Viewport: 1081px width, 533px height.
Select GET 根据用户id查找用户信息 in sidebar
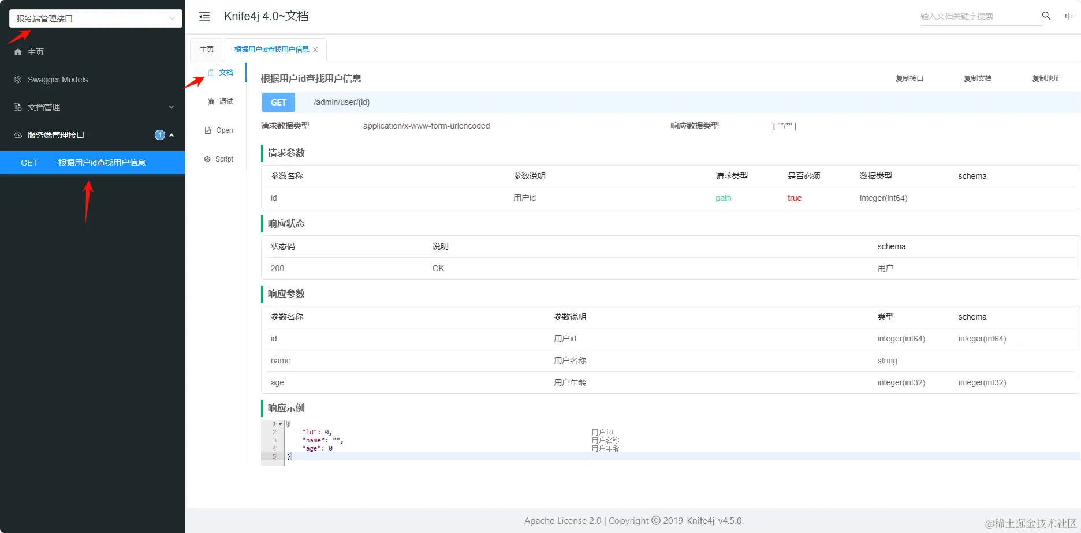[92, 163]
